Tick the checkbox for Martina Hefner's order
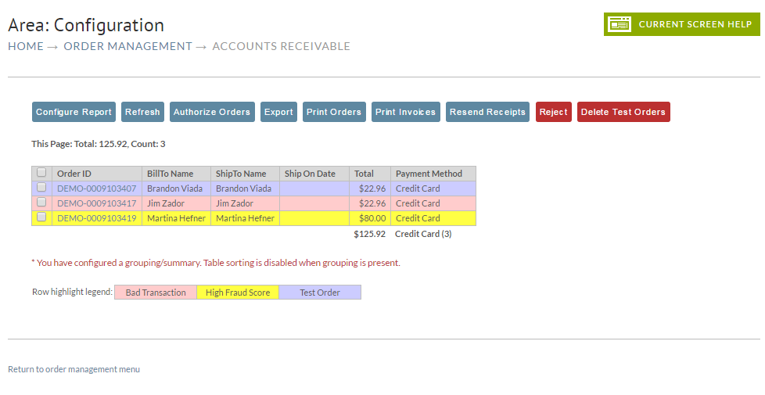Screen dimensions: 765x395 (x=41, y=217)
